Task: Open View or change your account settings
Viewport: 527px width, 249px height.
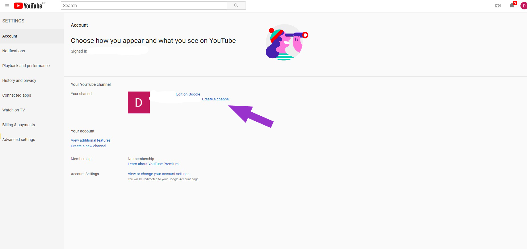Action: tap(158, 174)
